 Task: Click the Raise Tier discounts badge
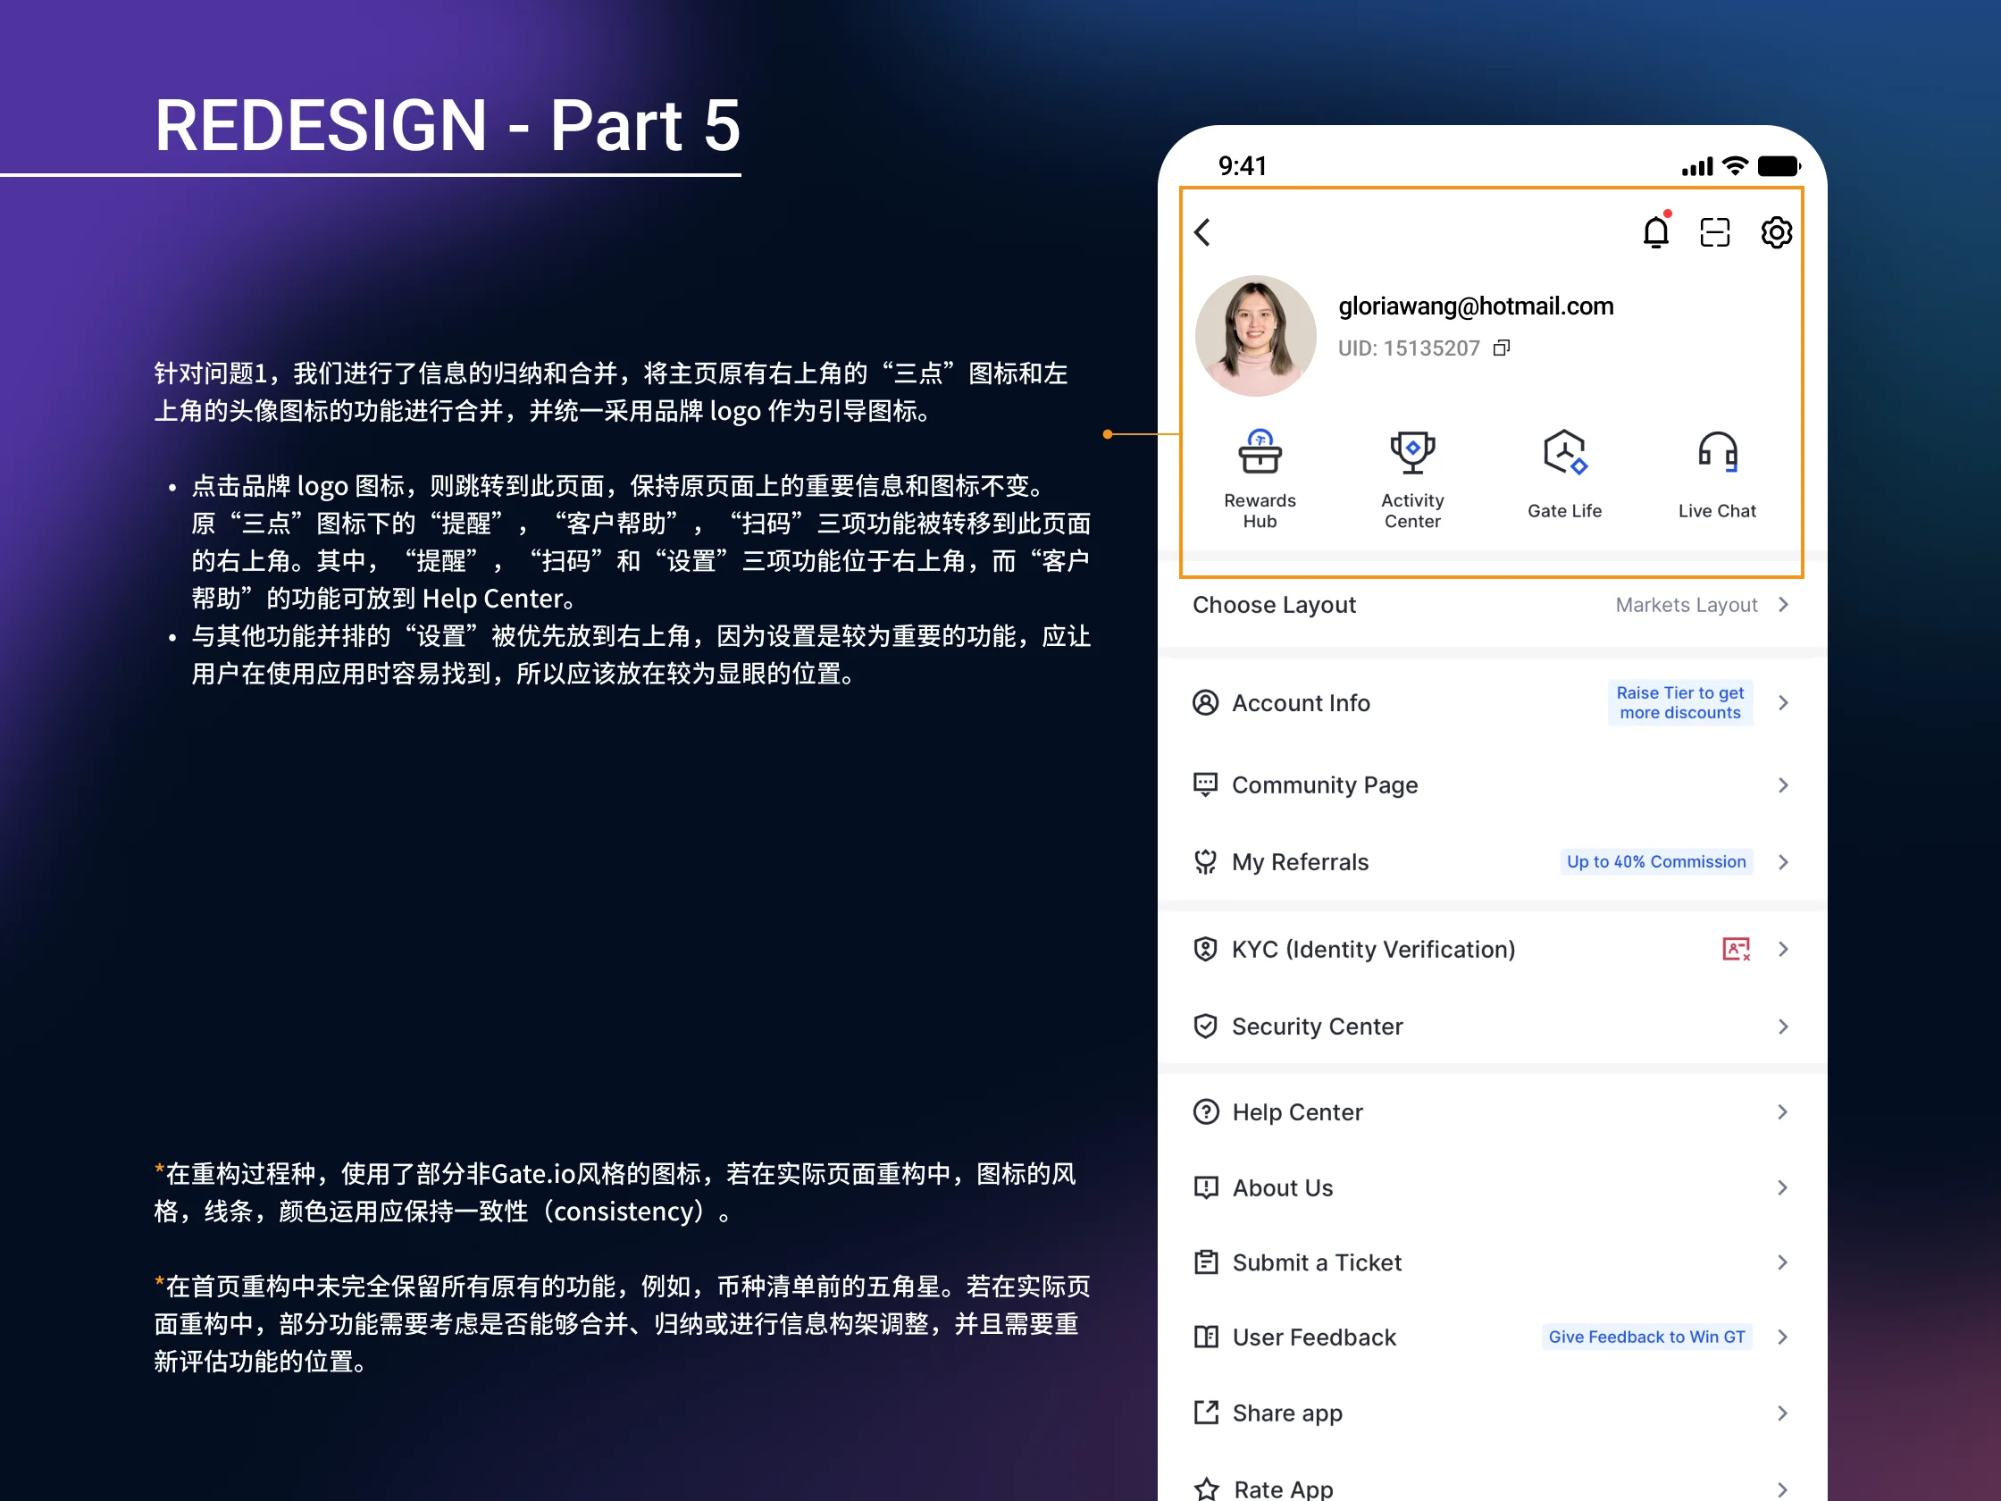point(1680,703)
